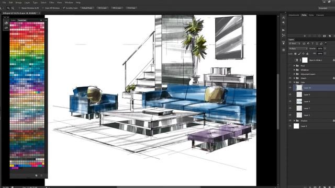
Task: Filter layers by adjustment layers icon
Action: (308, 43)
